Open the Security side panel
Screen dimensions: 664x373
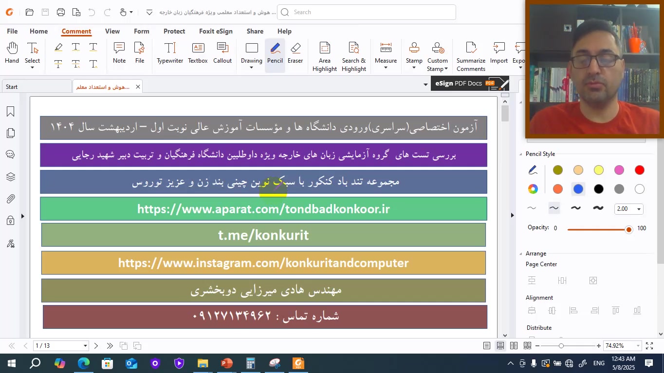(x=10, y=221)
